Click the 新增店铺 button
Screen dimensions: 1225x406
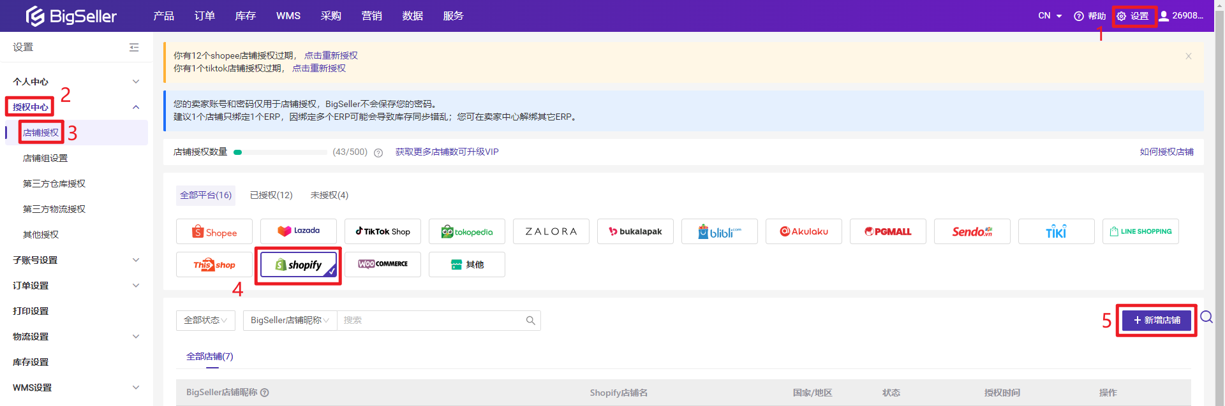pos(1157,321)
